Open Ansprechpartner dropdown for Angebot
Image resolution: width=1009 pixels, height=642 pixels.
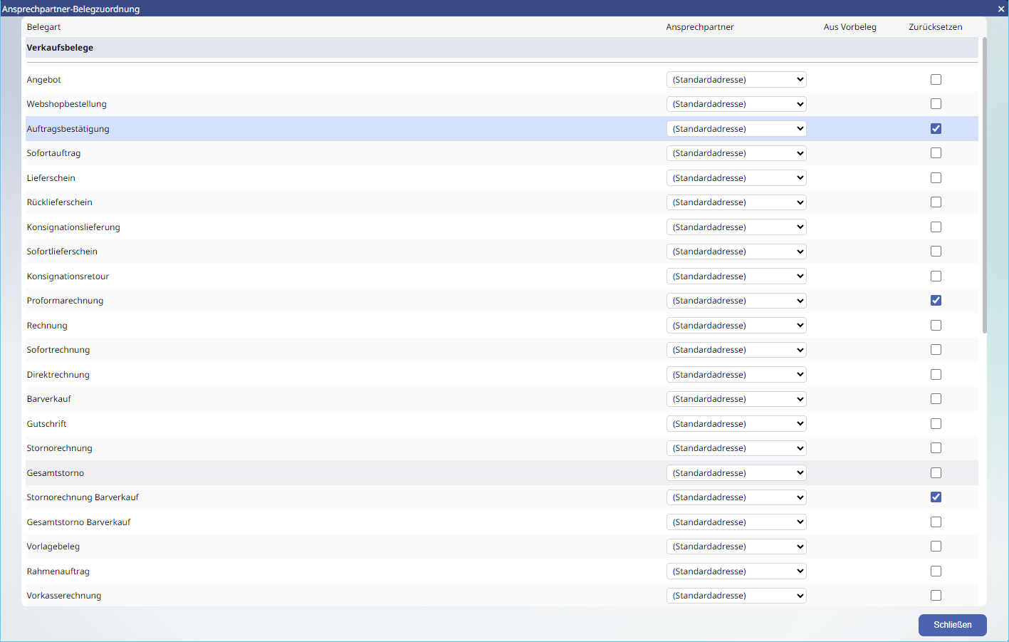pyautogui.click(x=736, y=80)
